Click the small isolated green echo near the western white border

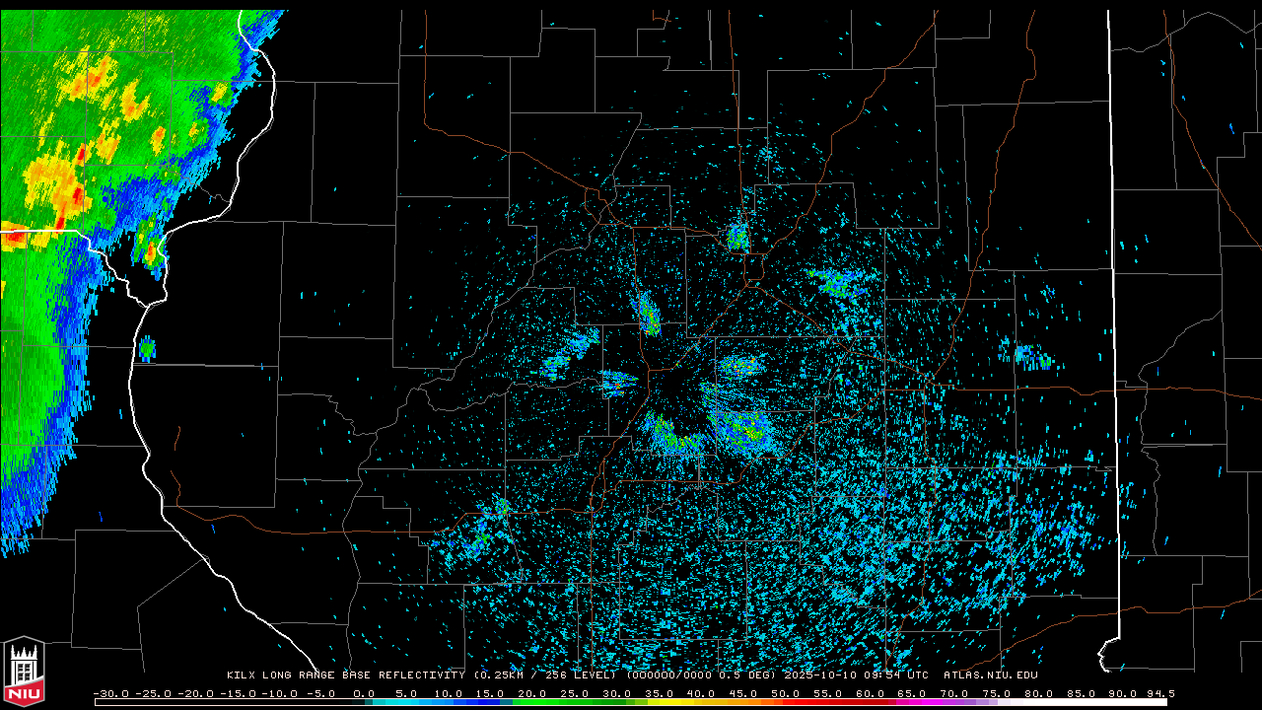[x=147, y=348]
